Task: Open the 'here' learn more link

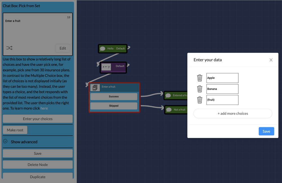Action: (x=44, y=108)
